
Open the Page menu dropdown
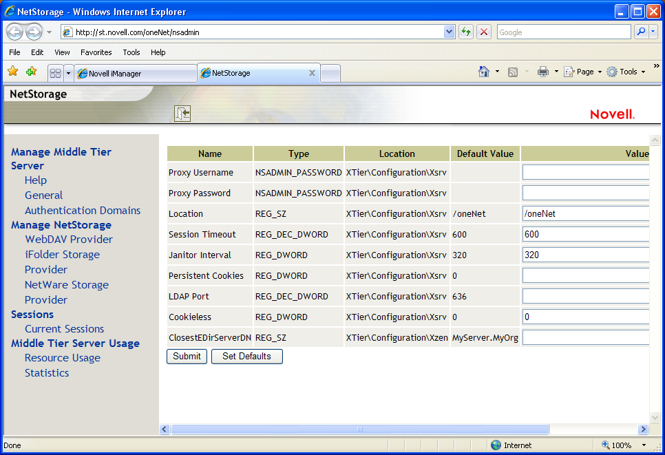584,72
